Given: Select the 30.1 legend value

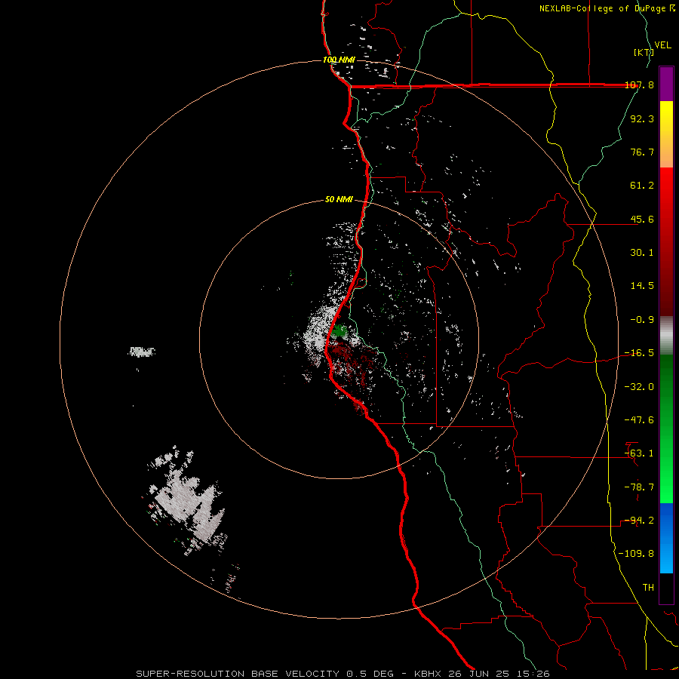Looking at the screenshot, I should pyautogui.click(x=642, y=253).
